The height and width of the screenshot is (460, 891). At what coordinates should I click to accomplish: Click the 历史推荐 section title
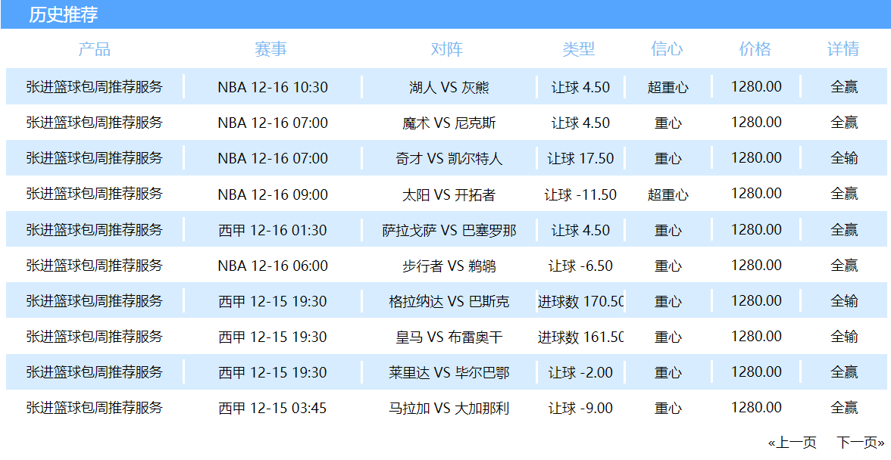click(x=63, y=14)
